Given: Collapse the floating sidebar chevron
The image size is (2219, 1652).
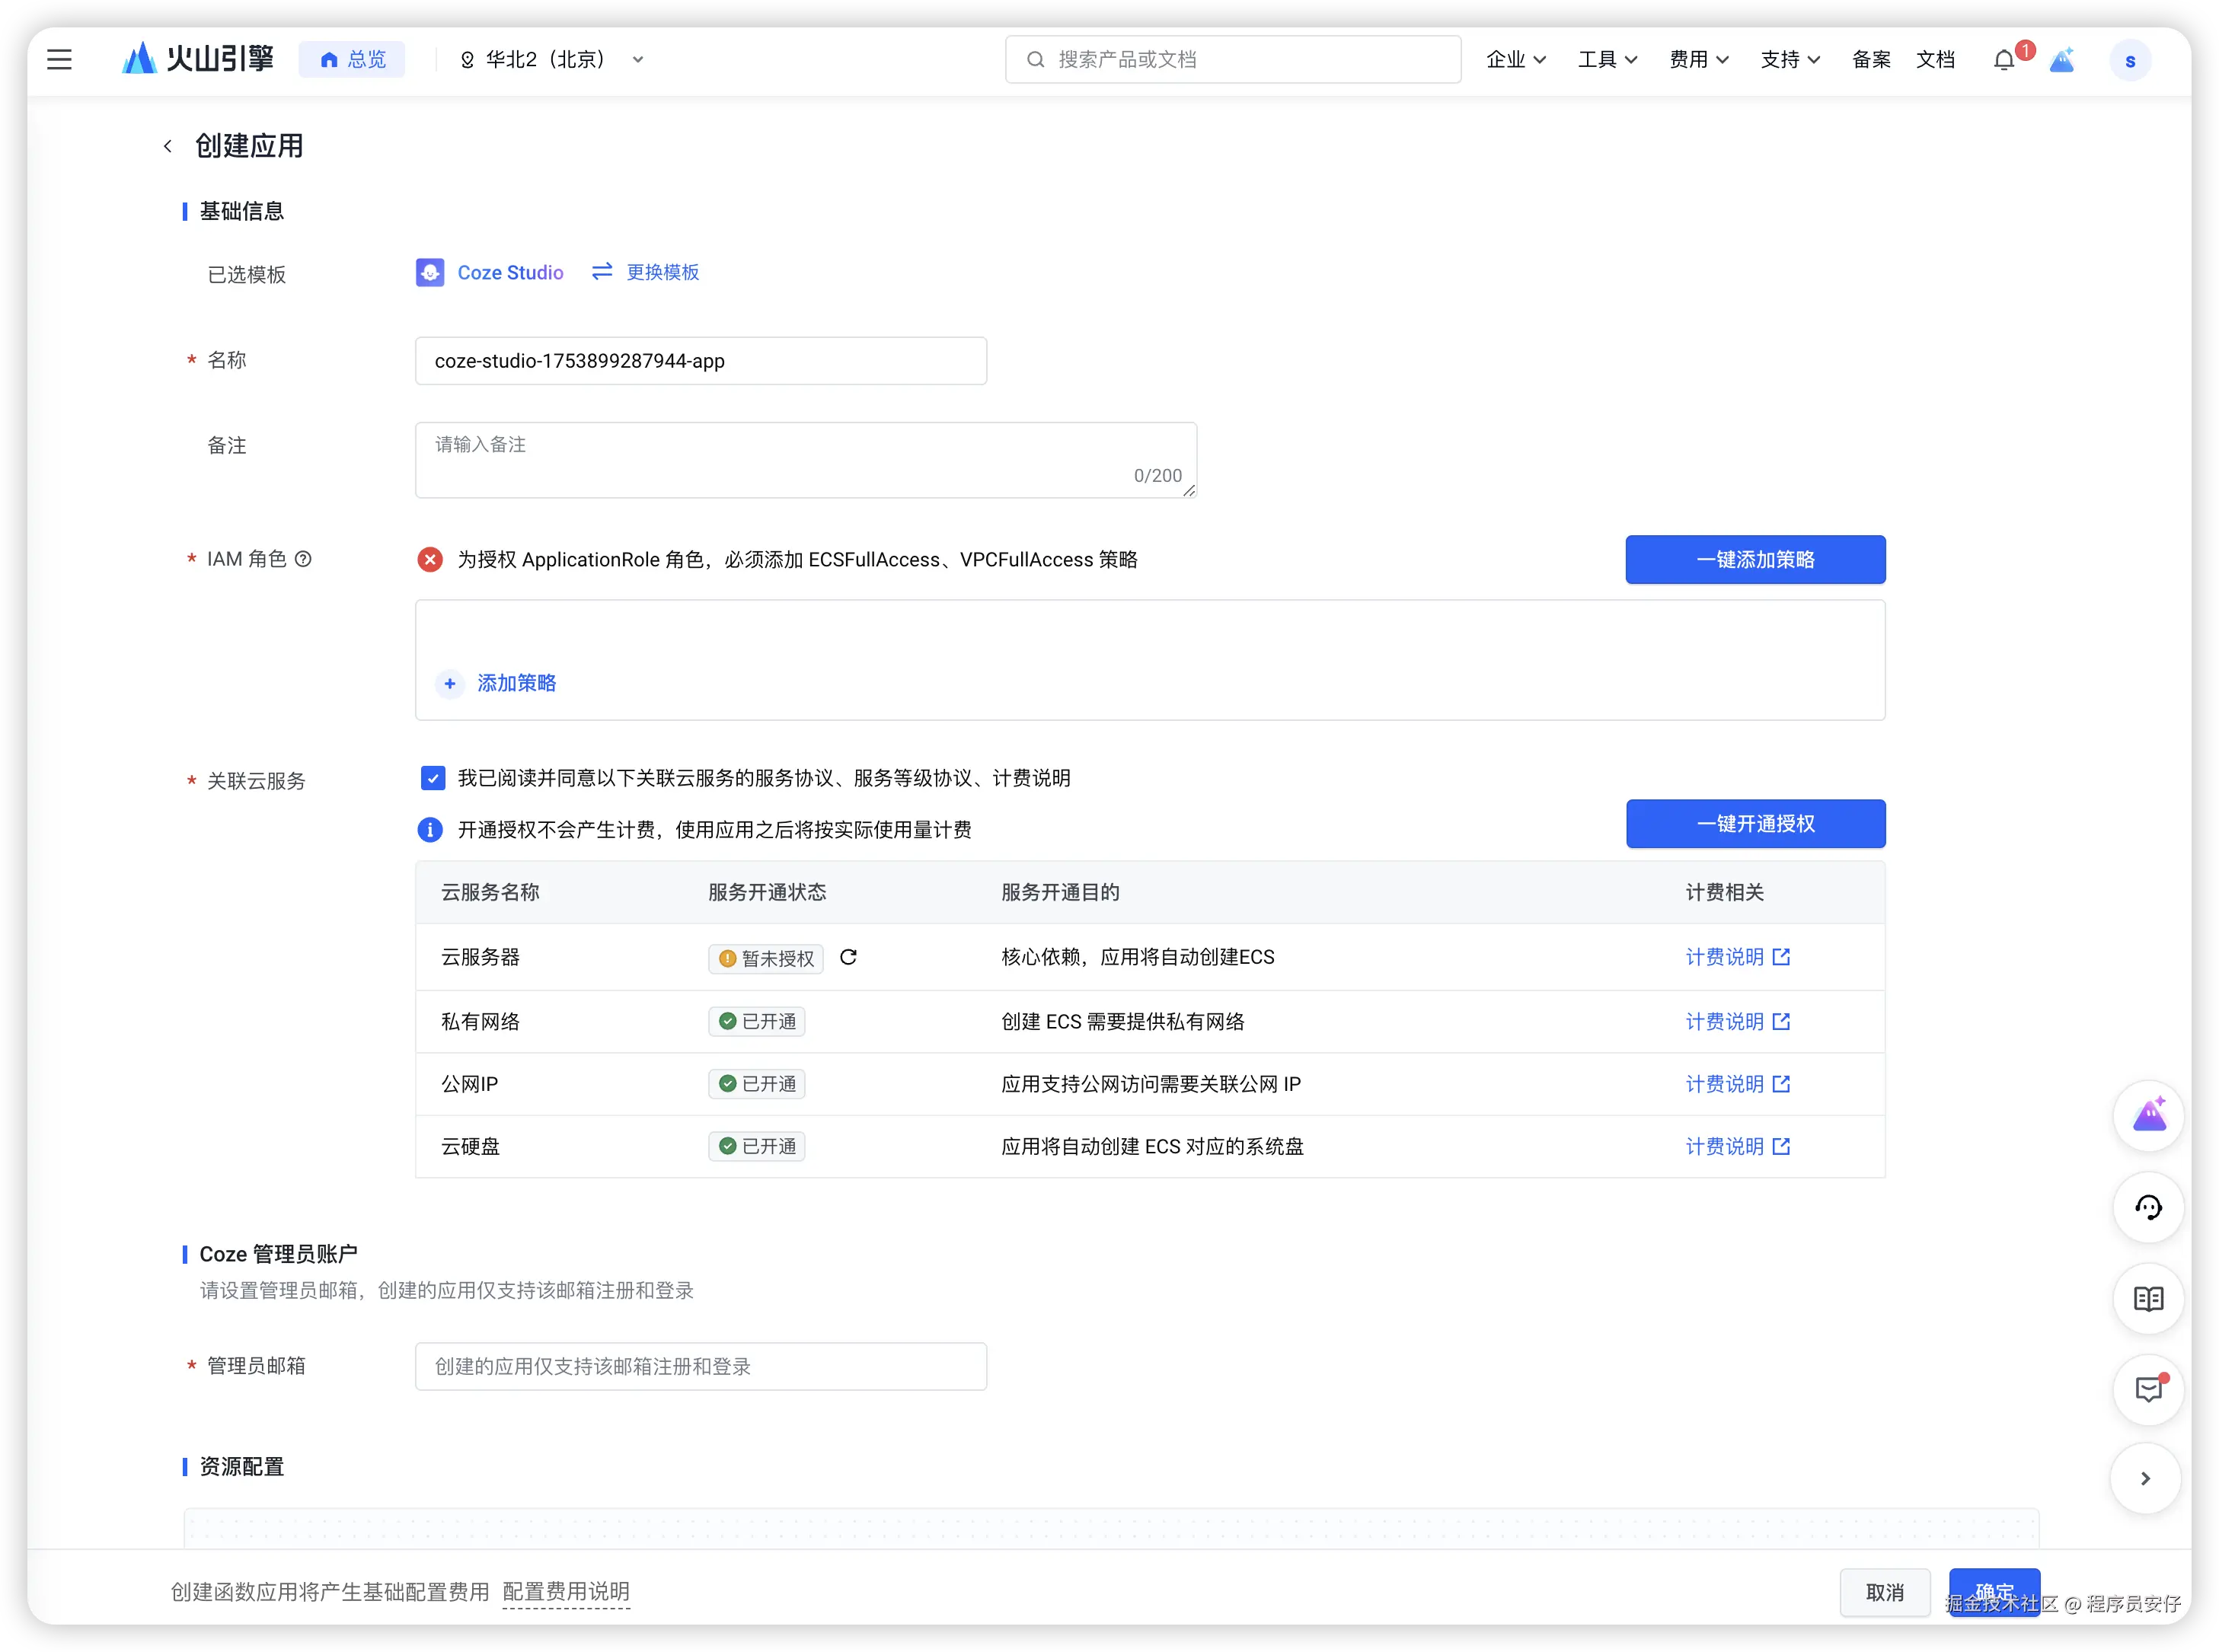Looking at the screenshot, I should [x=2145, y=1479].
